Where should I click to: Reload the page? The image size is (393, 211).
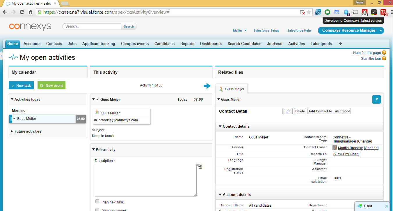tap(22, 12)
